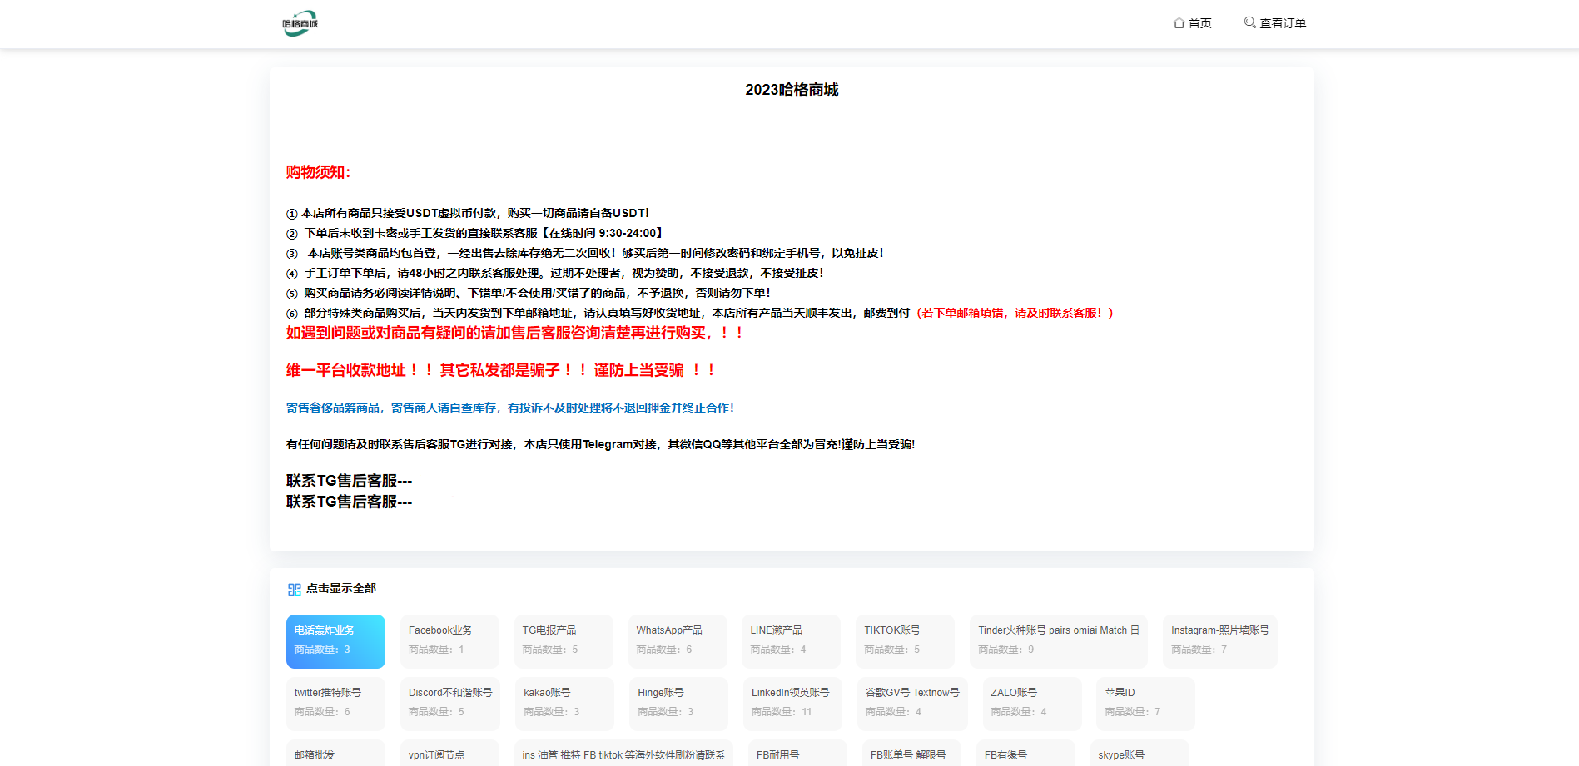Click red line 如遇到问题或对商品有疑问
This screenshot has height=766, width=1579.
tap(515, 333)
